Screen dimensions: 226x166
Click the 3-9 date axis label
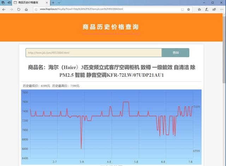82,162
